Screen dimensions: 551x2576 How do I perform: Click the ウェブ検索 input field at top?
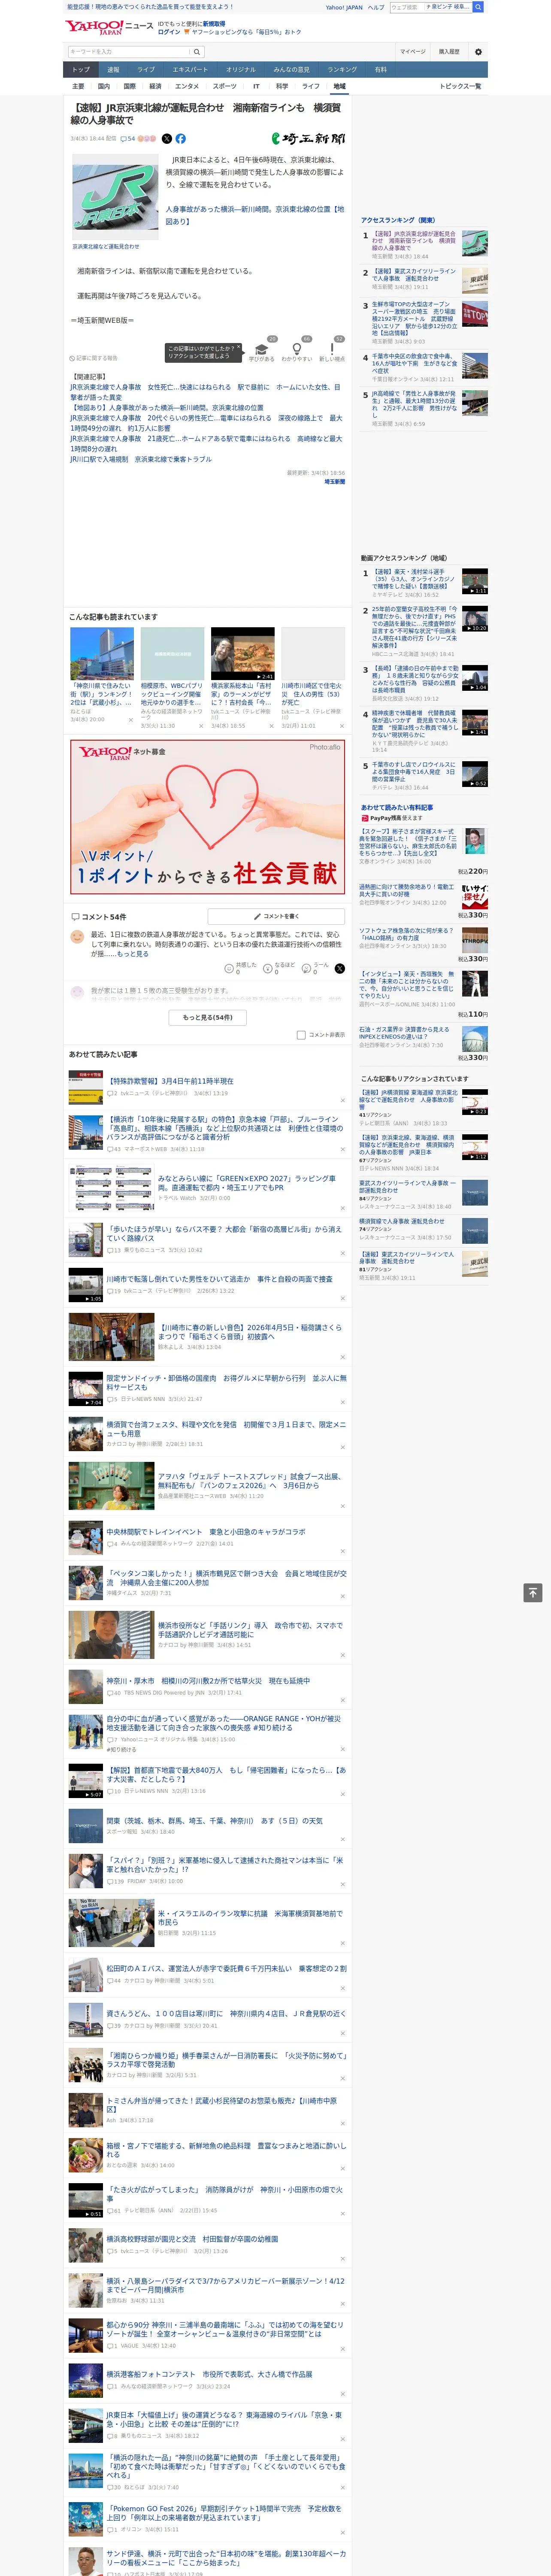click(x=431, y=7)
